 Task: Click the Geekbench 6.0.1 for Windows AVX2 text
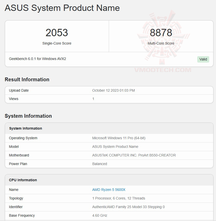click(37, 59)
